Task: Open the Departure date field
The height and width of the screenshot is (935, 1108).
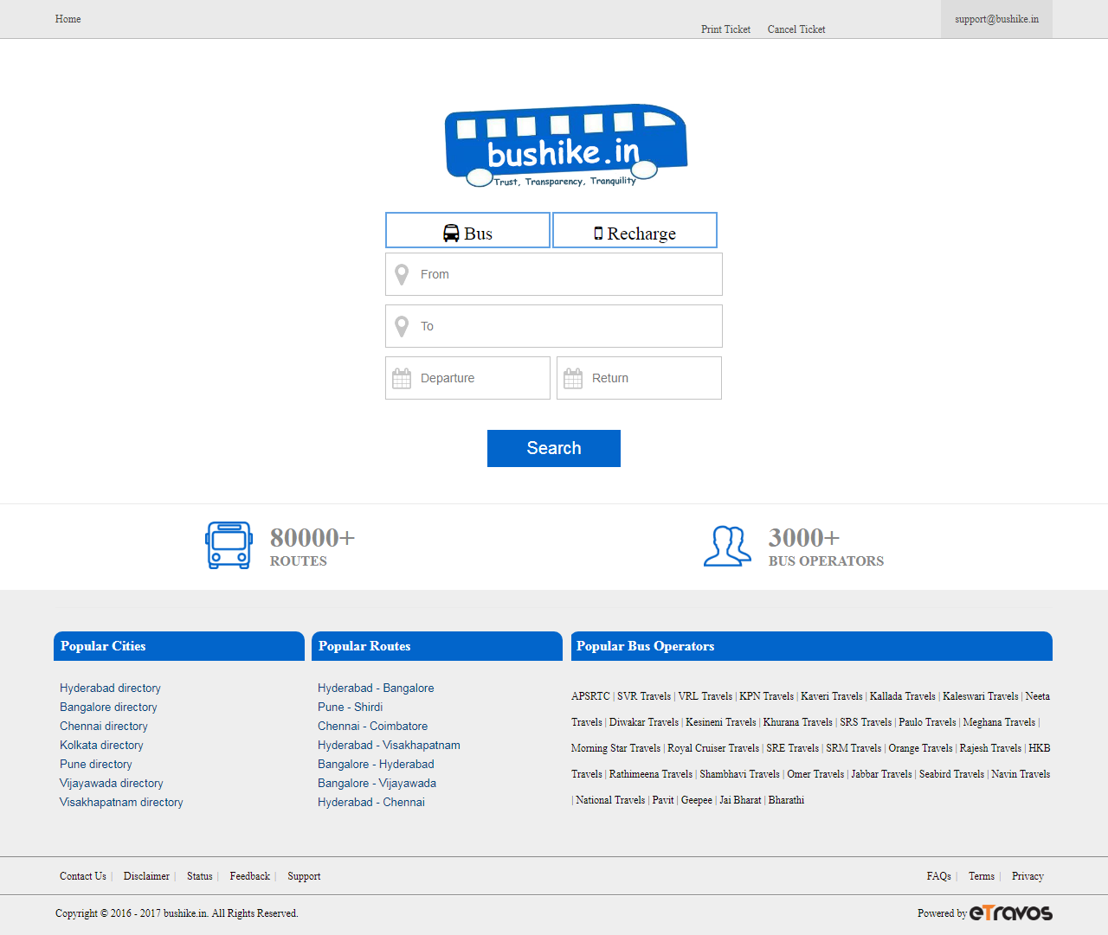Action: pyautogui.click(x=467, y=378)
